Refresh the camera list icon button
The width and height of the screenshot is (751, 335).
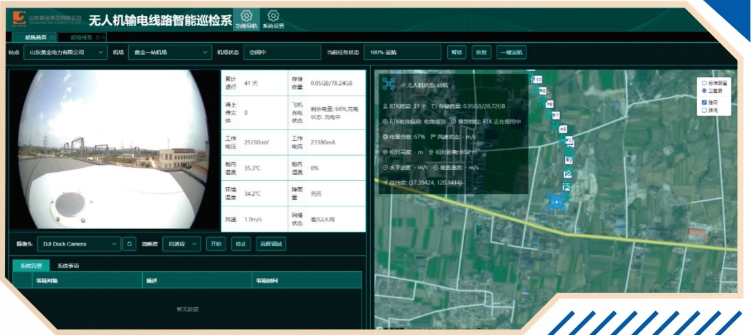pyautogui.click(x=129, y=244)
